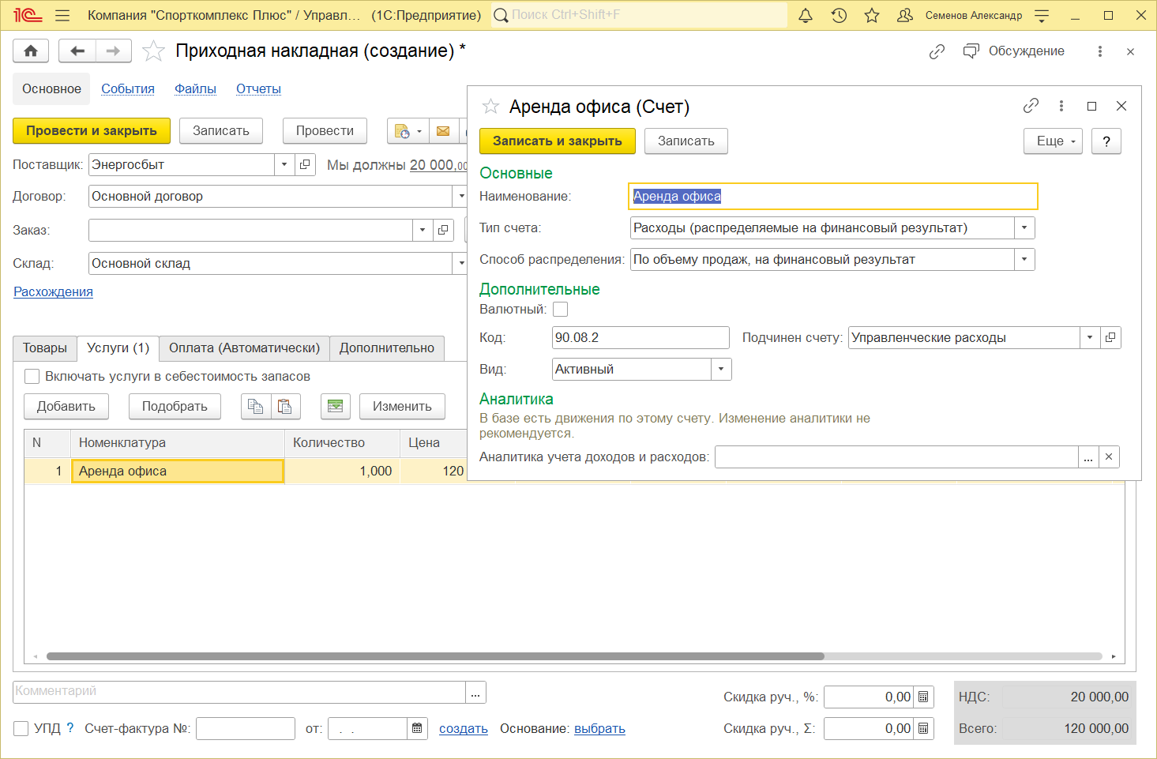Enable Включать услуги в себестоимость запасов
This screenshot has height=759, width=1157.
(x=32, y=377)
